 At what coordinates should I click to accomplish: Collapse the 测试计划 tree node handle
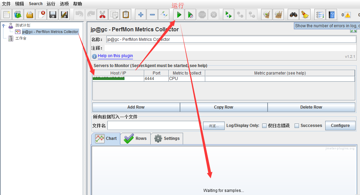[x=3, y=26]
